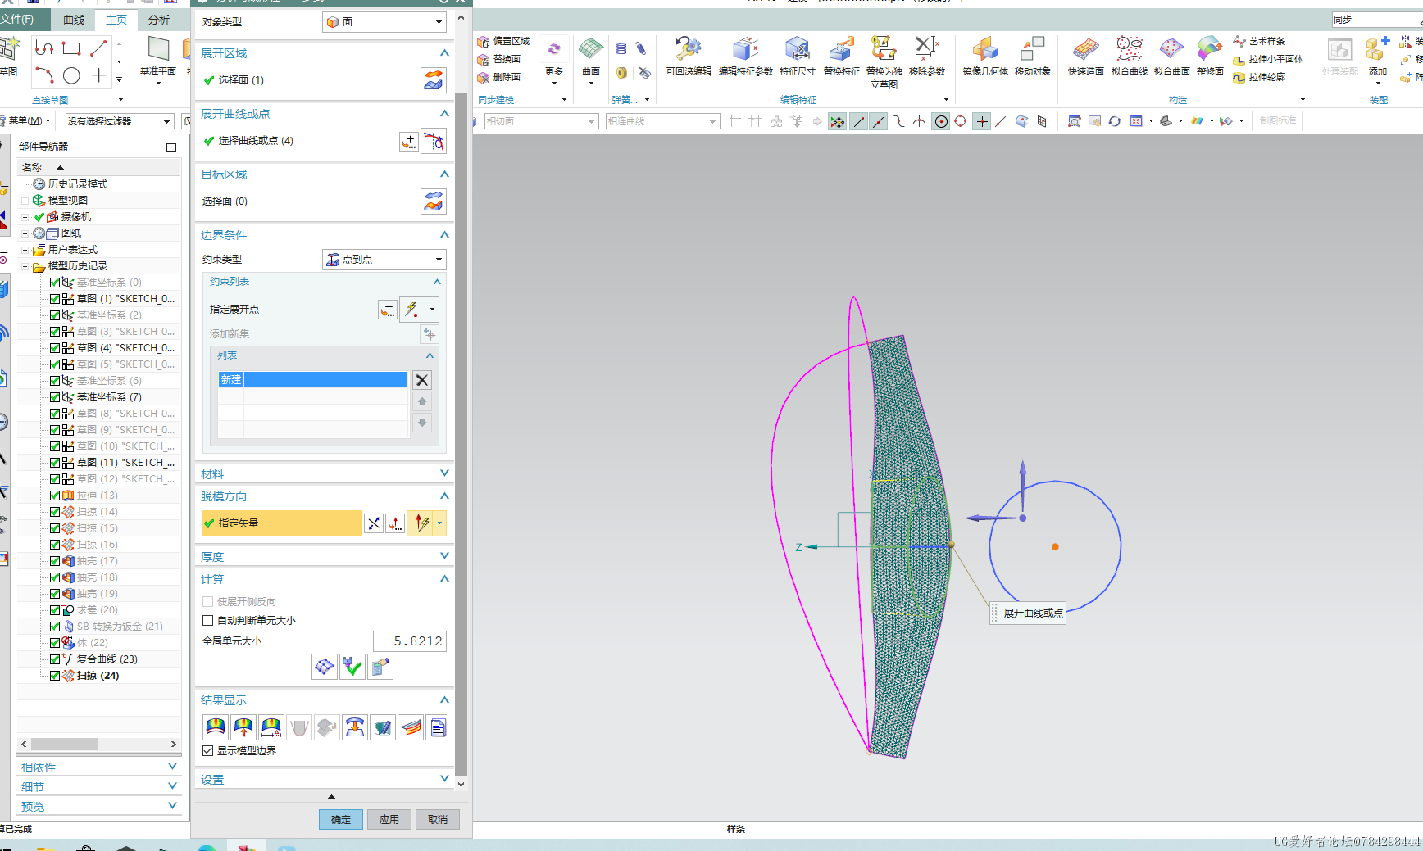1423x851 pixels.
Task: Open the 菜单(M) menu
Action: (28, 121)
